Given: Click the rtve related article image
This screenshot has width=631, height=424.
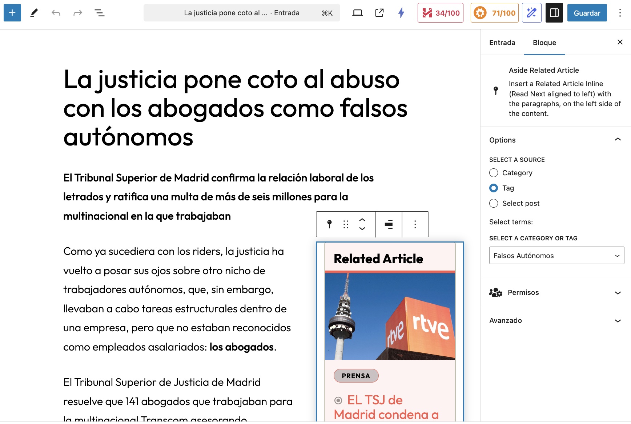Looking at the screenshot, I should pyautogui.click(x=390, y=316).
